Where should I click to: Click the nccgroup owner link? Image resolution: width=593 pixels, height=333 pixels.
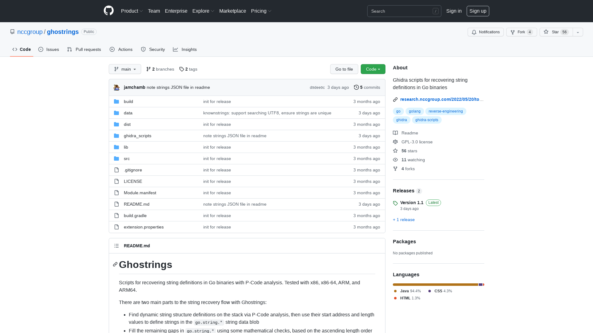point(30,32)
